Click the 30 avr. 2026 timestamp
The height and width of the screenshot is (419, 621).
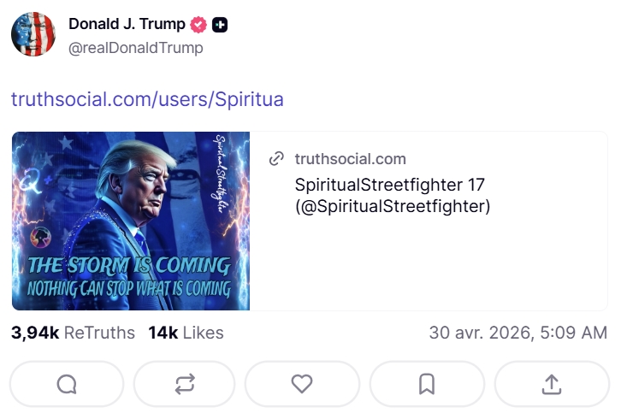[x=518, y=333]
